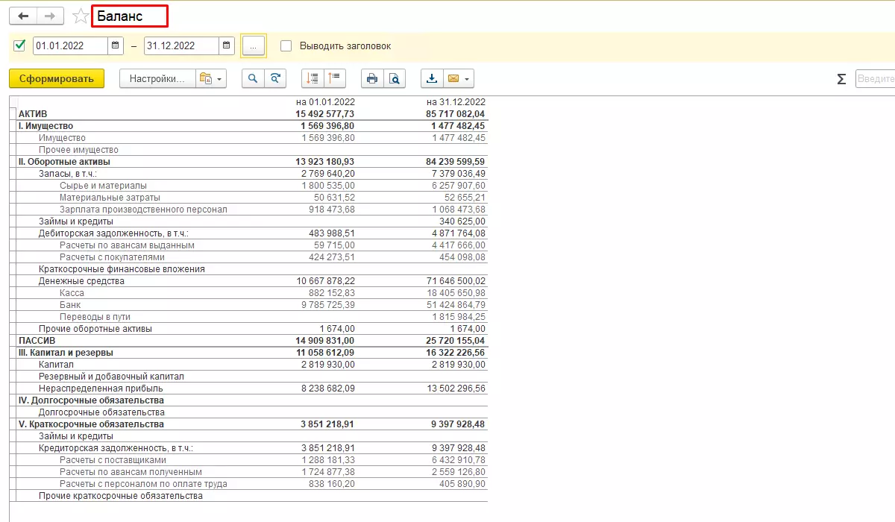Enable the Выводить заголовок checkbox
The width and height of the screenshot is (895, 522).
coord(286,45)
